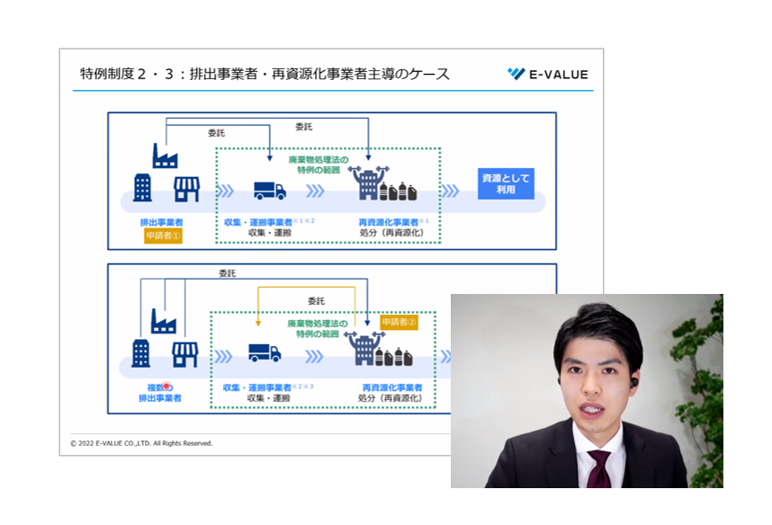Click chevron arrows before the upper diagram's truck

coord(225,191)
